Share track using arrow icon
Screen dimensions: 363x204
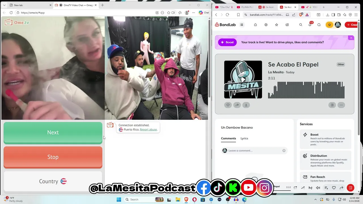pos(237,105)
